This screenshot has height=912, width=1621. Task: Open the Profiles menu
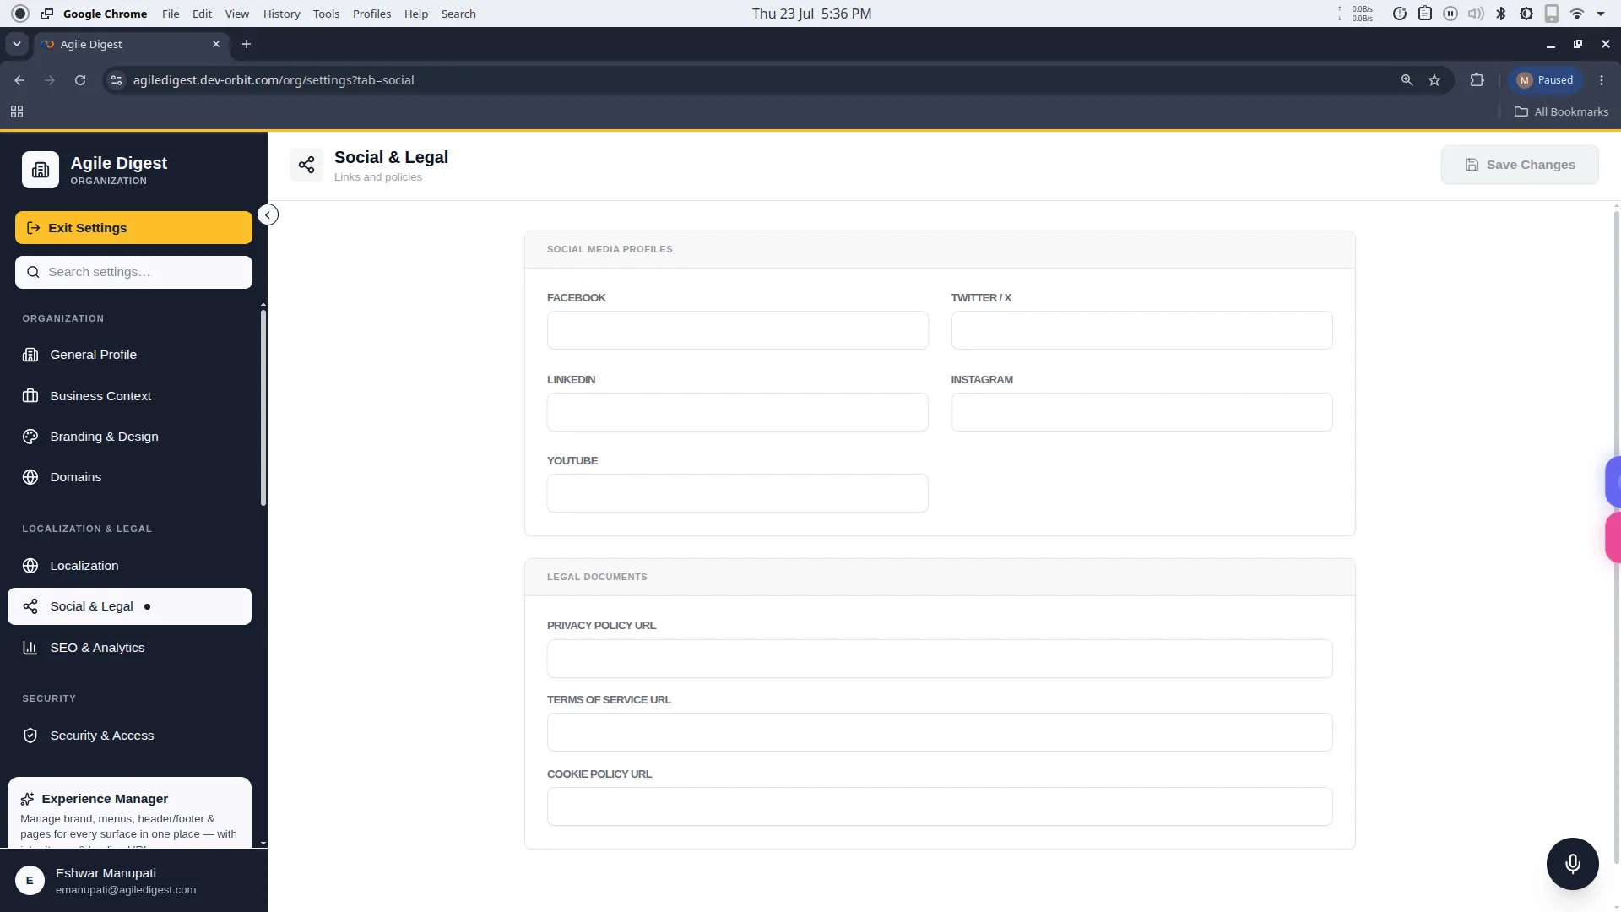371,14
